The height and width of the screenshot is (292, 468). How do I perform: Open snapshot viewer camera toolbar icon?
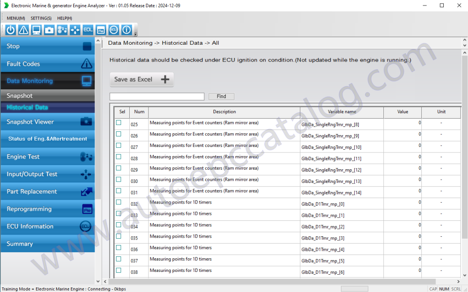[49, 30]
